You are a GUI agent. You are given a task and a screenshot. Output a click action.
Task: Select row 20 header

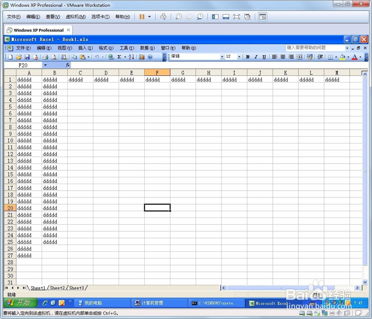point(10,208)
